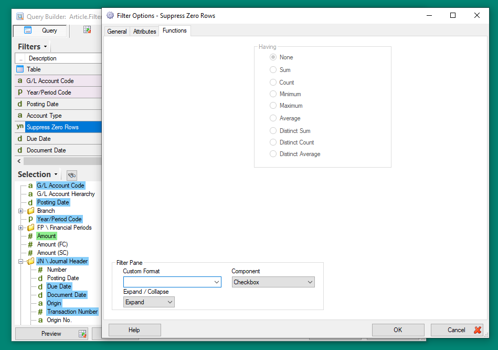Click the 'a' icon next to G/L Account Hierarchy
Image resolution: width=498 pixels, height=350 pixels.
30,194
